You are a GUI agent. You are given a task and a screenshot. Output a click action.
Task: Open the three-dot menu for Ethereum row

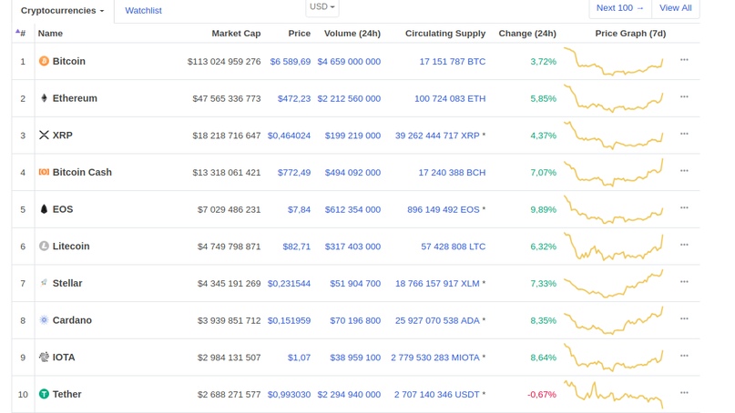pyautogui.click(x=684, y=97)
